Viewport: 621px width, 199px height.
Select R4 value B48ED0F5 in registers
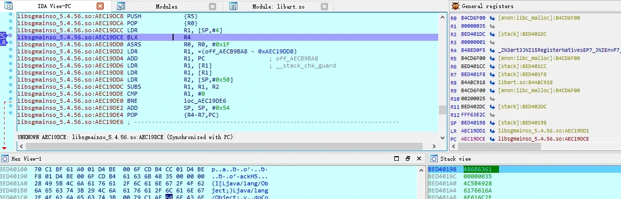[x=474, y=50]
